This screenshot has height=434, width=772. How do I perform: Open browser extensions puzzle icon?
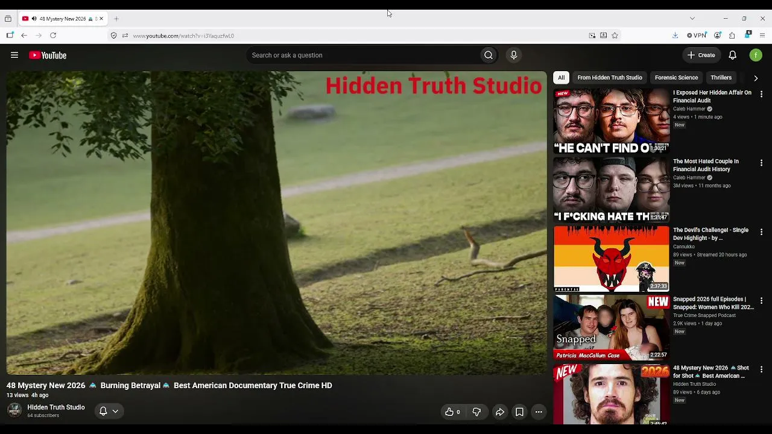point(732,36)
